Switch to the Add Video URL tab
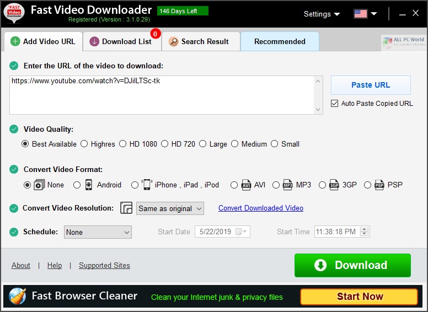This screenshot has width=428, height=312. click(43, 41)
